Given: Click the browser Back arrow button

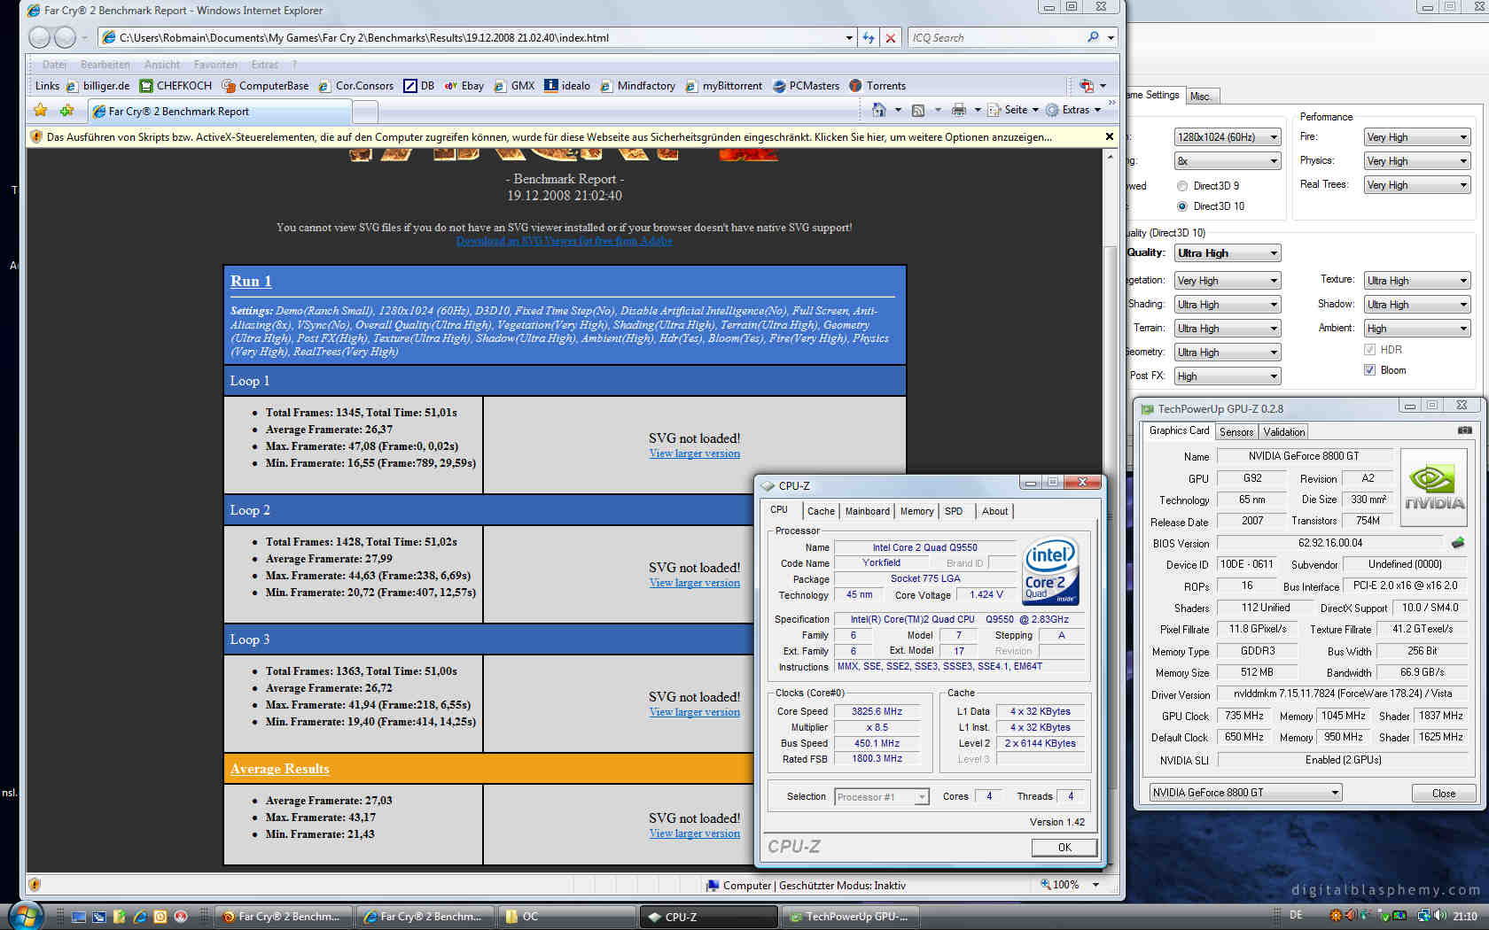Looking at the screenshot, I should (x=39, y=37).
